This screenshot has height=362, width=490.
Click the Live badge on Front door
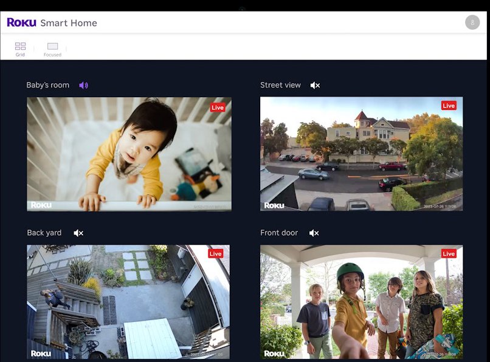point(449,254)
